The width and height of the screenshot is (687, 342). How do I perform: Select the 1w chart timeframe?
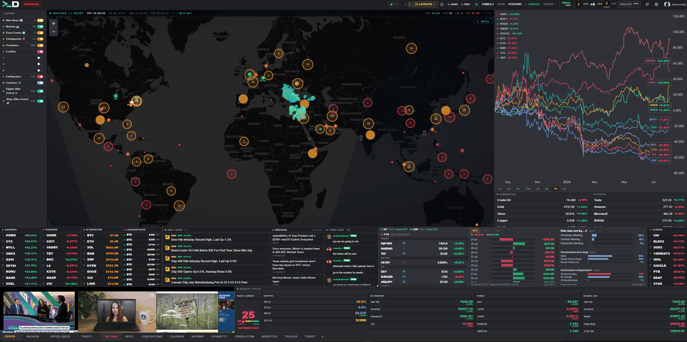click(564, 189)
